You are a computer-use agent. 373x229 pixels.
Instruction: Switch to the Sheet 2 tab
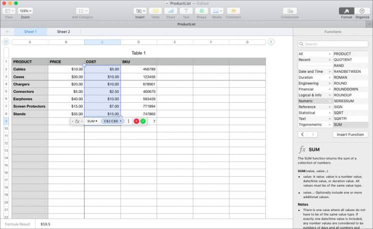(x=64, y=31)
